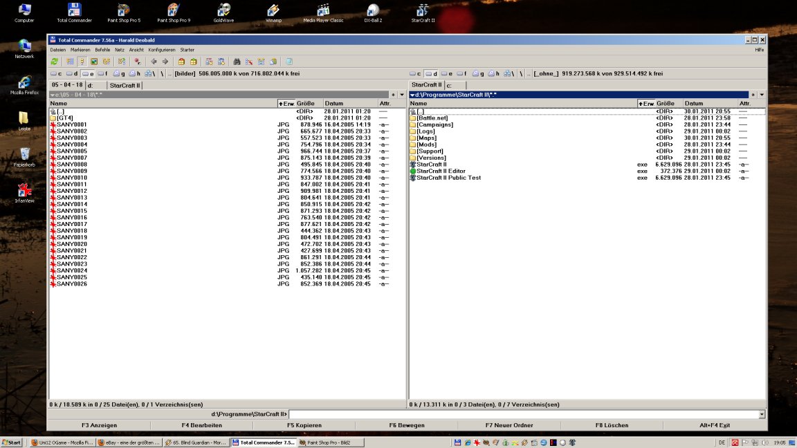The image size is (797, 448).
Task: Show the directory tree icon
Action: (107, 62)
